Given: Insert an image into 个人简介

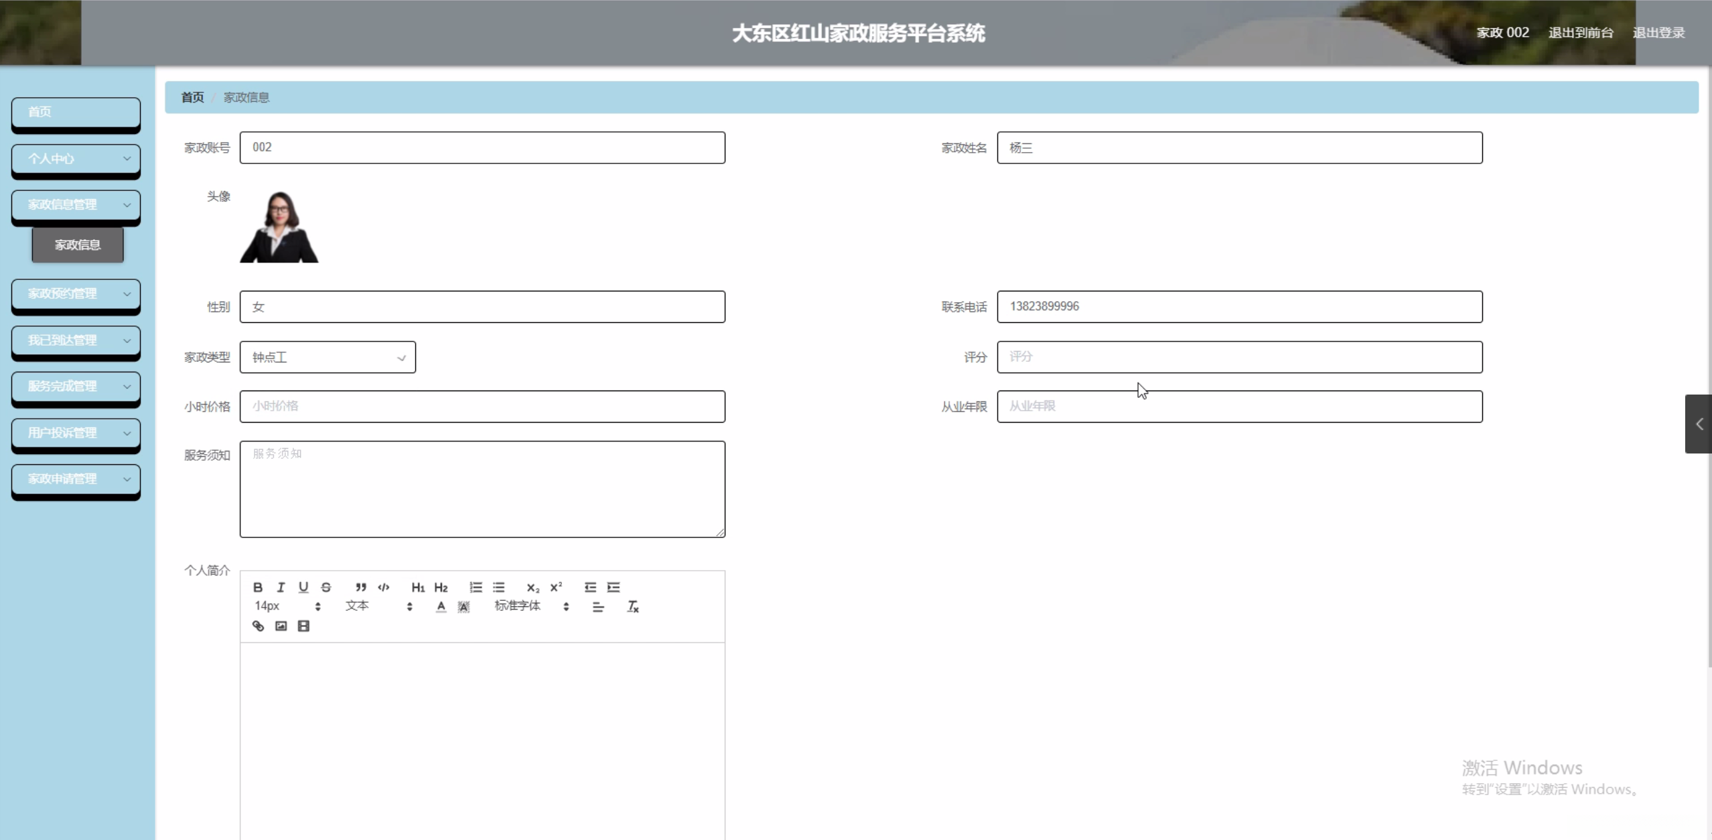Looking at the screenshot, I should point(281,626).
